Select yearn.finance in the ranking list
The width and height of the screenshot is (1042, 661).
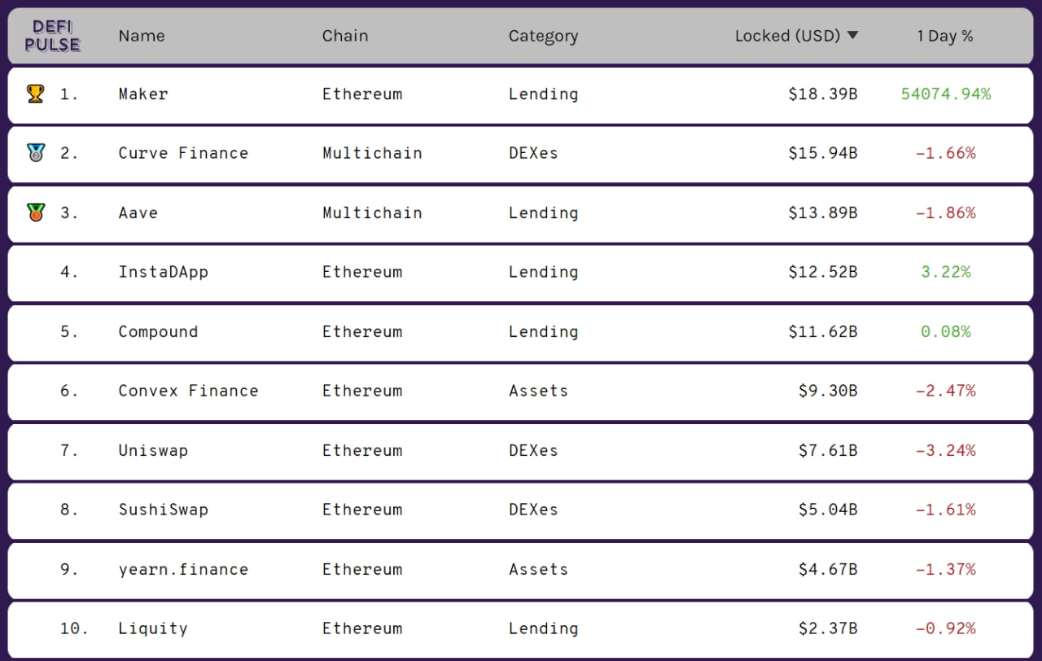click(x=183, y=569)
